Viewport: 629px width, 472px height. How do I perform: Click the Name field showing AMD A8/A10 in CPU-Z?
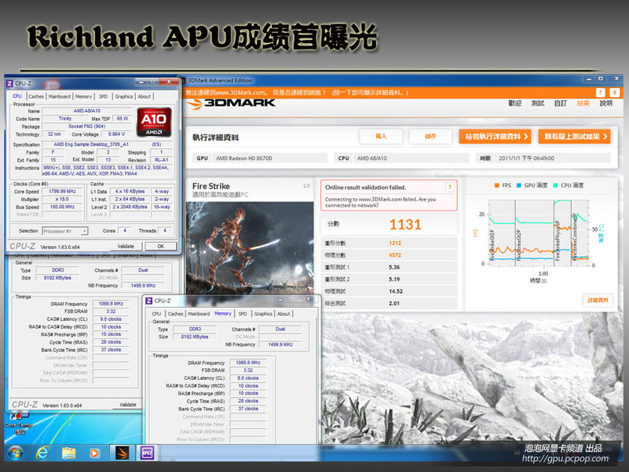point(87,111)
